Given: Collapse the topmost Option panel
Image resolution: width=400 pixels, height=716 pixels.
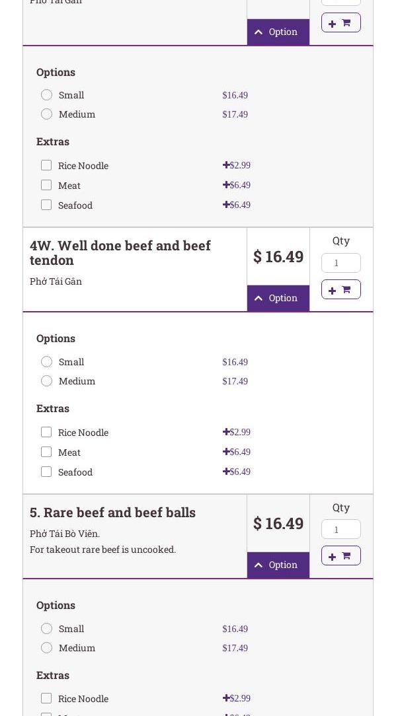Looking at the screenshot, I should coord(278,32).
